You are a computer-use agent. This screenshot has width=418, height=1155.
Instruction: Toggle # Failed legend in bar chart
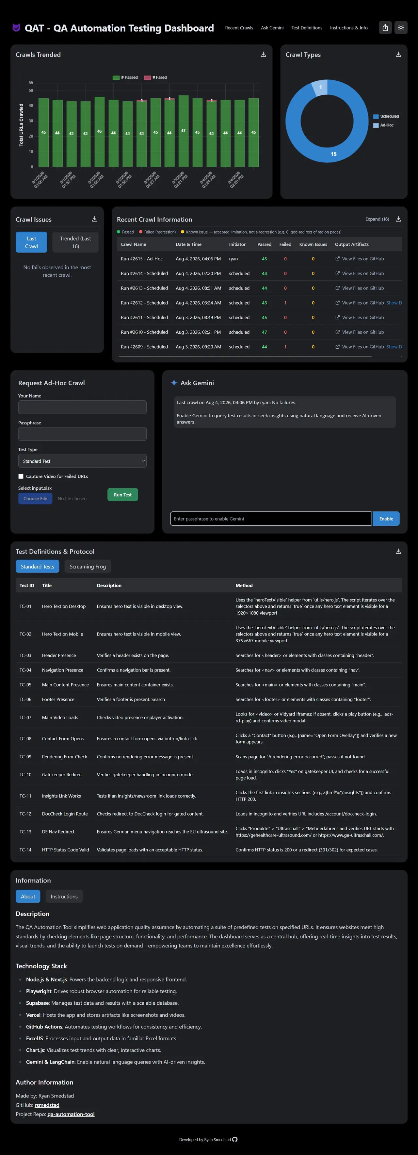click(155, 77)
